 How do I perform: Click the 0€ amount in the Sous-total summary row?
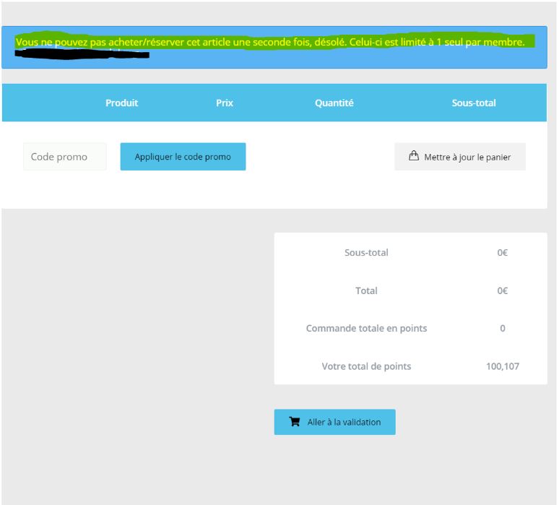[x=503, y=253]
